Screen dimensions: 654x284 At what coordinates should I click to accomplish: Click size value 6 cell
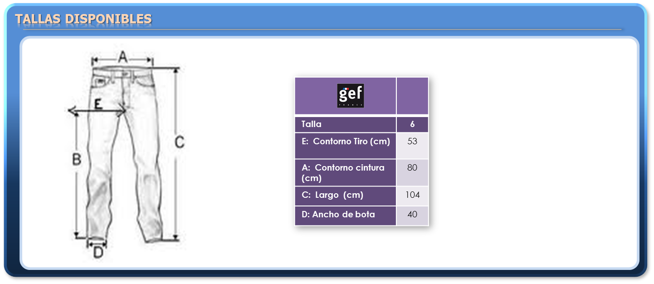412,124
